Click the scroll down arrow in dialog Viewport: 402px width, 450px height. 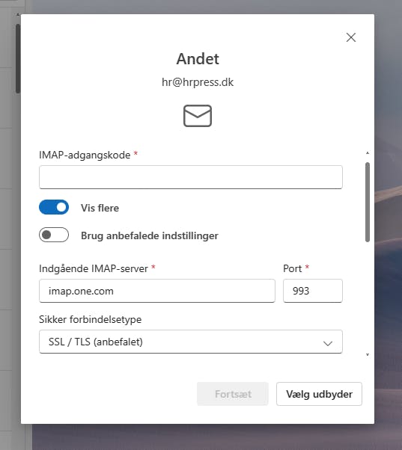368,355
